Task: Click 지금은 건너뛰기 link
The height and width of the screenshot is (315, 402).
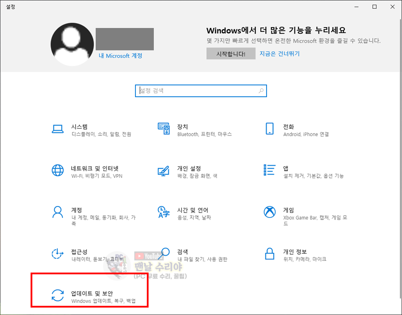Action: point(280,54)
